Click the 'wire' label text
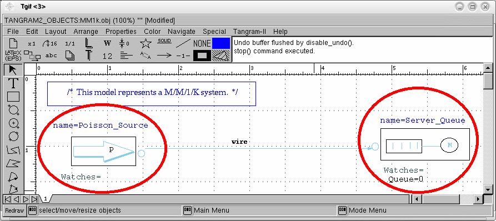 [x=239, y=142]
